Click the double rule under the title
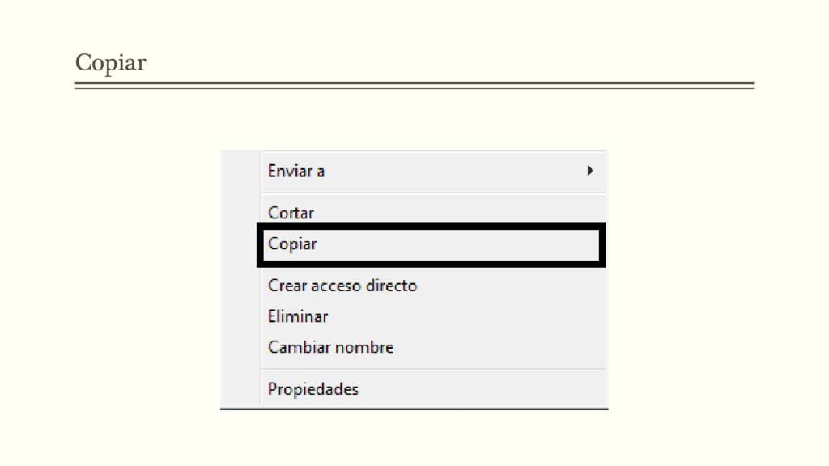Screen dimensions: 829x466 point(414,84)
